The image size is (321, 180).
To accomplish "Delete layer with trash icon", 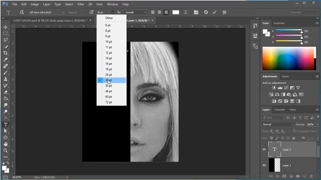I will (x=311, y=176).
